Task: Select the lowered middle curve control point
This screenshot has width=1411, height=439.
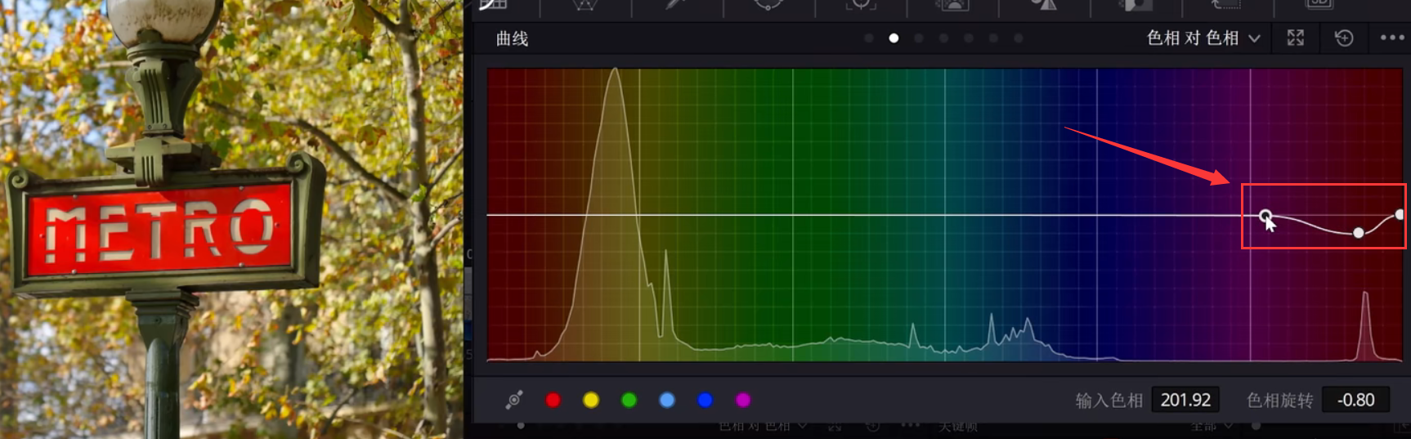Action: (1359, 233)
